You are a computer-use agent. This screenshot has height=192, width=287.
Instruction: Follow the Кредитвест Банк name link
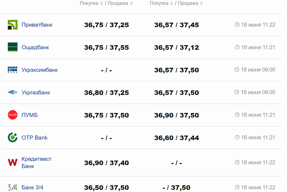click(x=36, y=162)
